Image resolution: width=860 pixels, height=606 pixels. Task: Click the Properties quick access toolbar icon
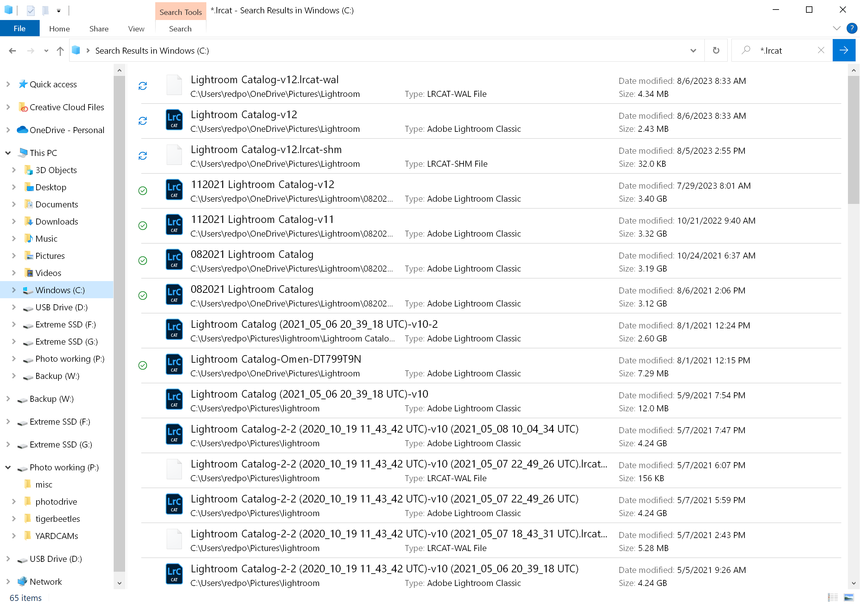tap(31, 10)
